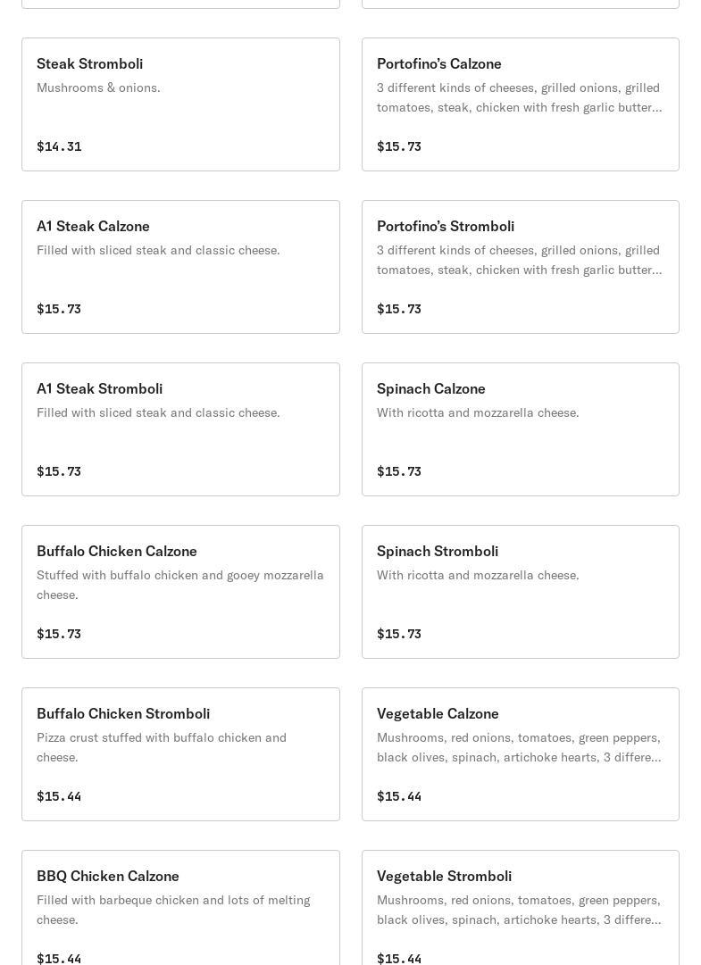Click the $14.31 price on Steak Stromboli

click(59, 146)
